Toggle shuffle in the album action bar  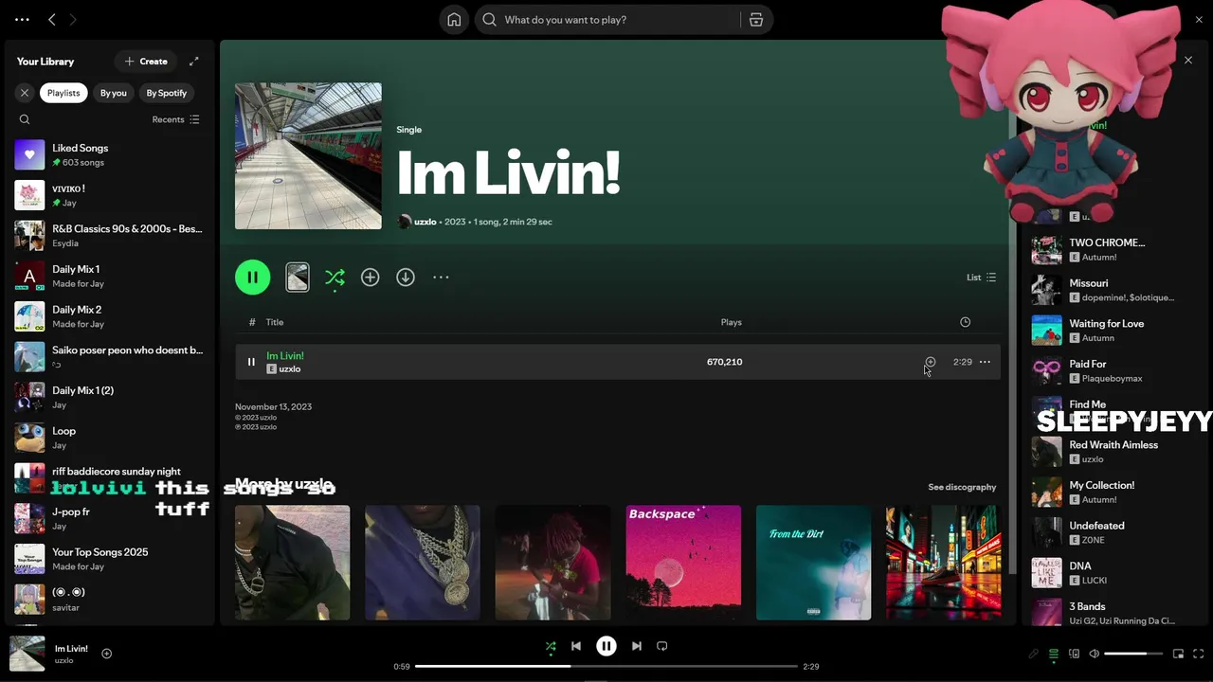(335, 278)
